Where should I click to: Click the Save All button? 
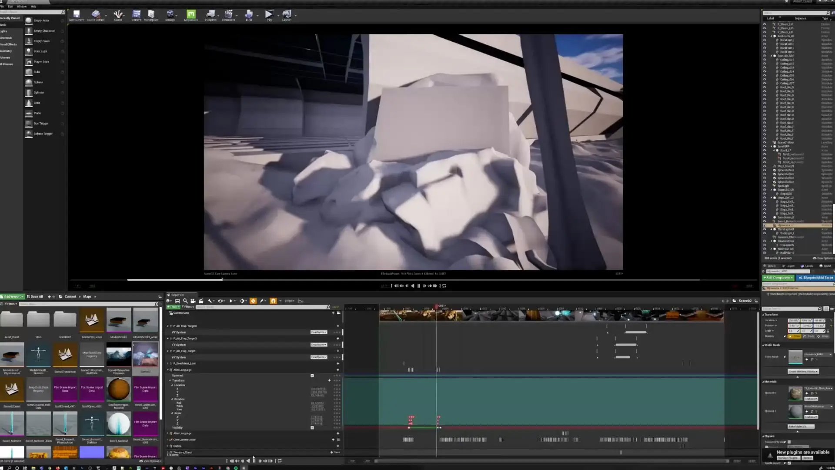[35, 297]
